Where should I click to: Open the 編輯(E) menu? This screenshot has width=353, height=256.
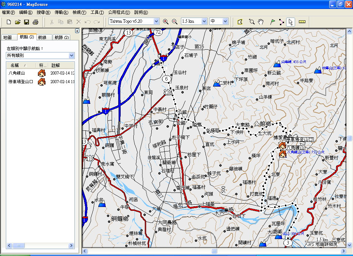[x=26, y=12]
